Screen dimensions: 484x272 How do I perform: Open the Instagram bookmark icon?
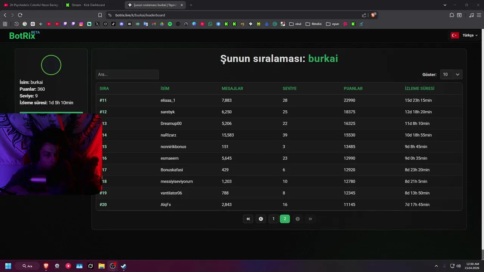(x=81, y=24)
